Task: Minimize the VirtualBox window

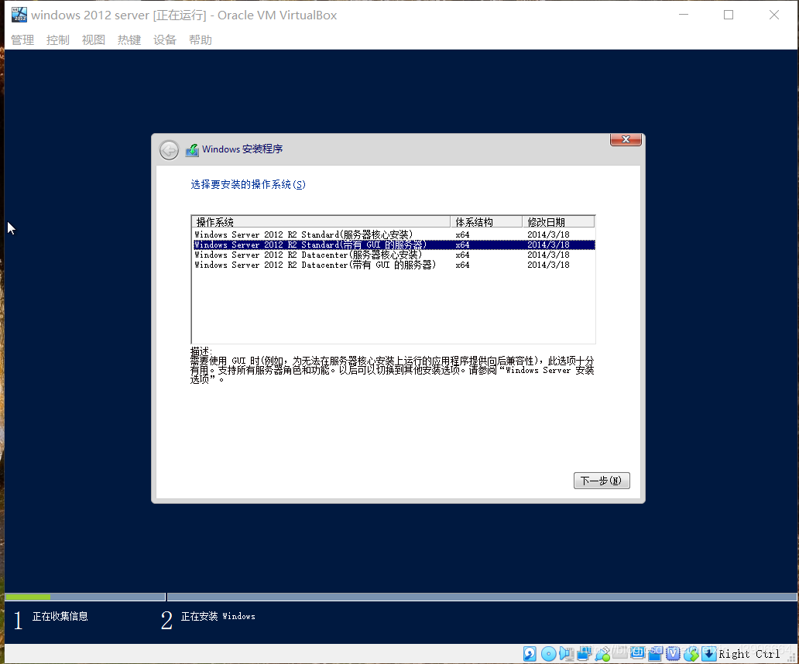Action: pos(684,15)
